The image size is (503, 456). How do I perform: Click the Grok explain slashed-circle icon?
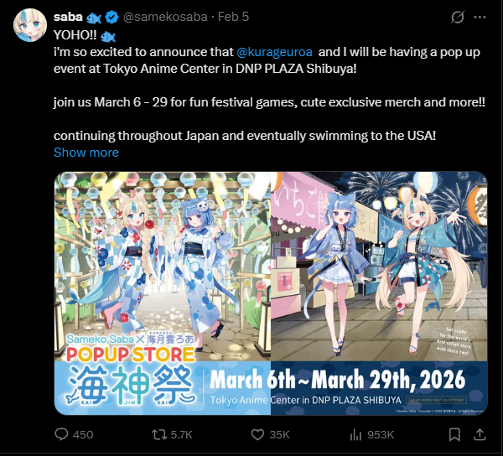pyautogui.click(x=458, y=17)
